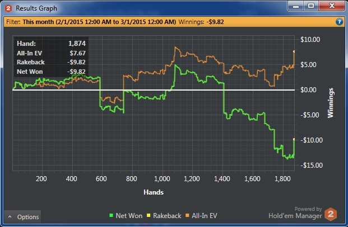The image size is (348, 227).
Task: Close the Results Graph window
Action: [332, 6]
